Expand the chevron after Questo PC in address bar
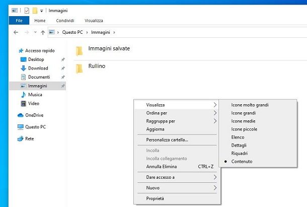Screen dimensions: 307x207 87,32
